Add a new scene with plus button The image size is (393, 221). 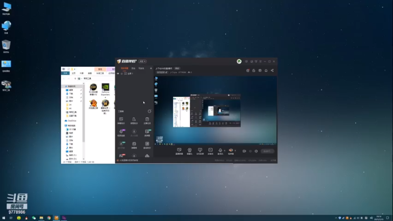click(x=151, y=68)
